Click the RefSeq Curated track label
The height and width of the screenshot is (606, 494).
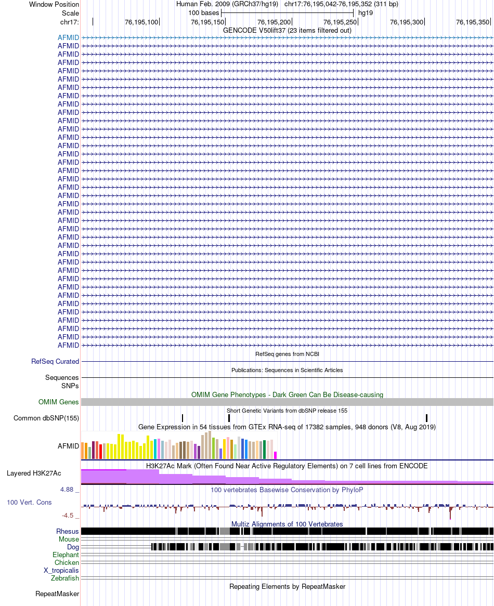pyautogui.click(x=55, y=361)
